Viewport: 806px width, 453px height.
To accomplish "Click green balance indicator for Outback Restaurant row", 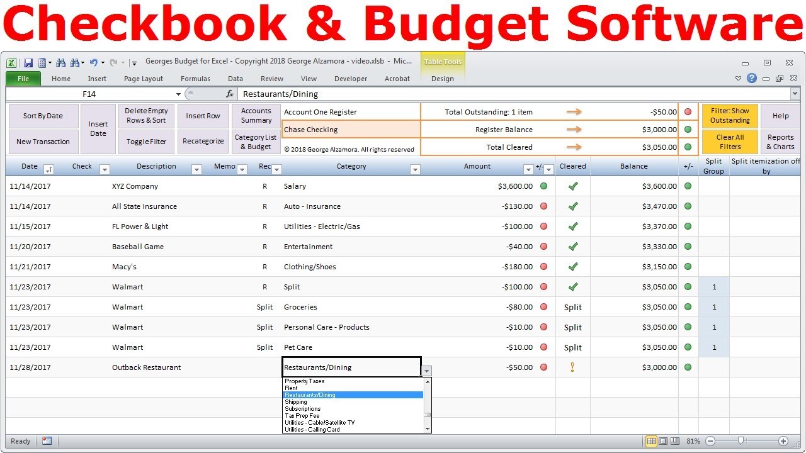I will click(688, 367).
